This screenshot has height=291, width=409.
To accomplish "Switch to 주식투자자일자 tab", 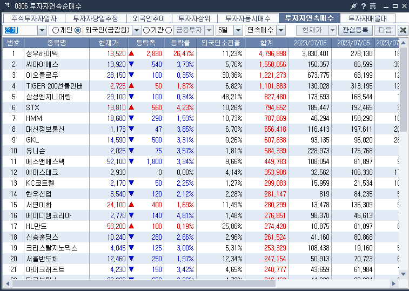I will [34, 18].
